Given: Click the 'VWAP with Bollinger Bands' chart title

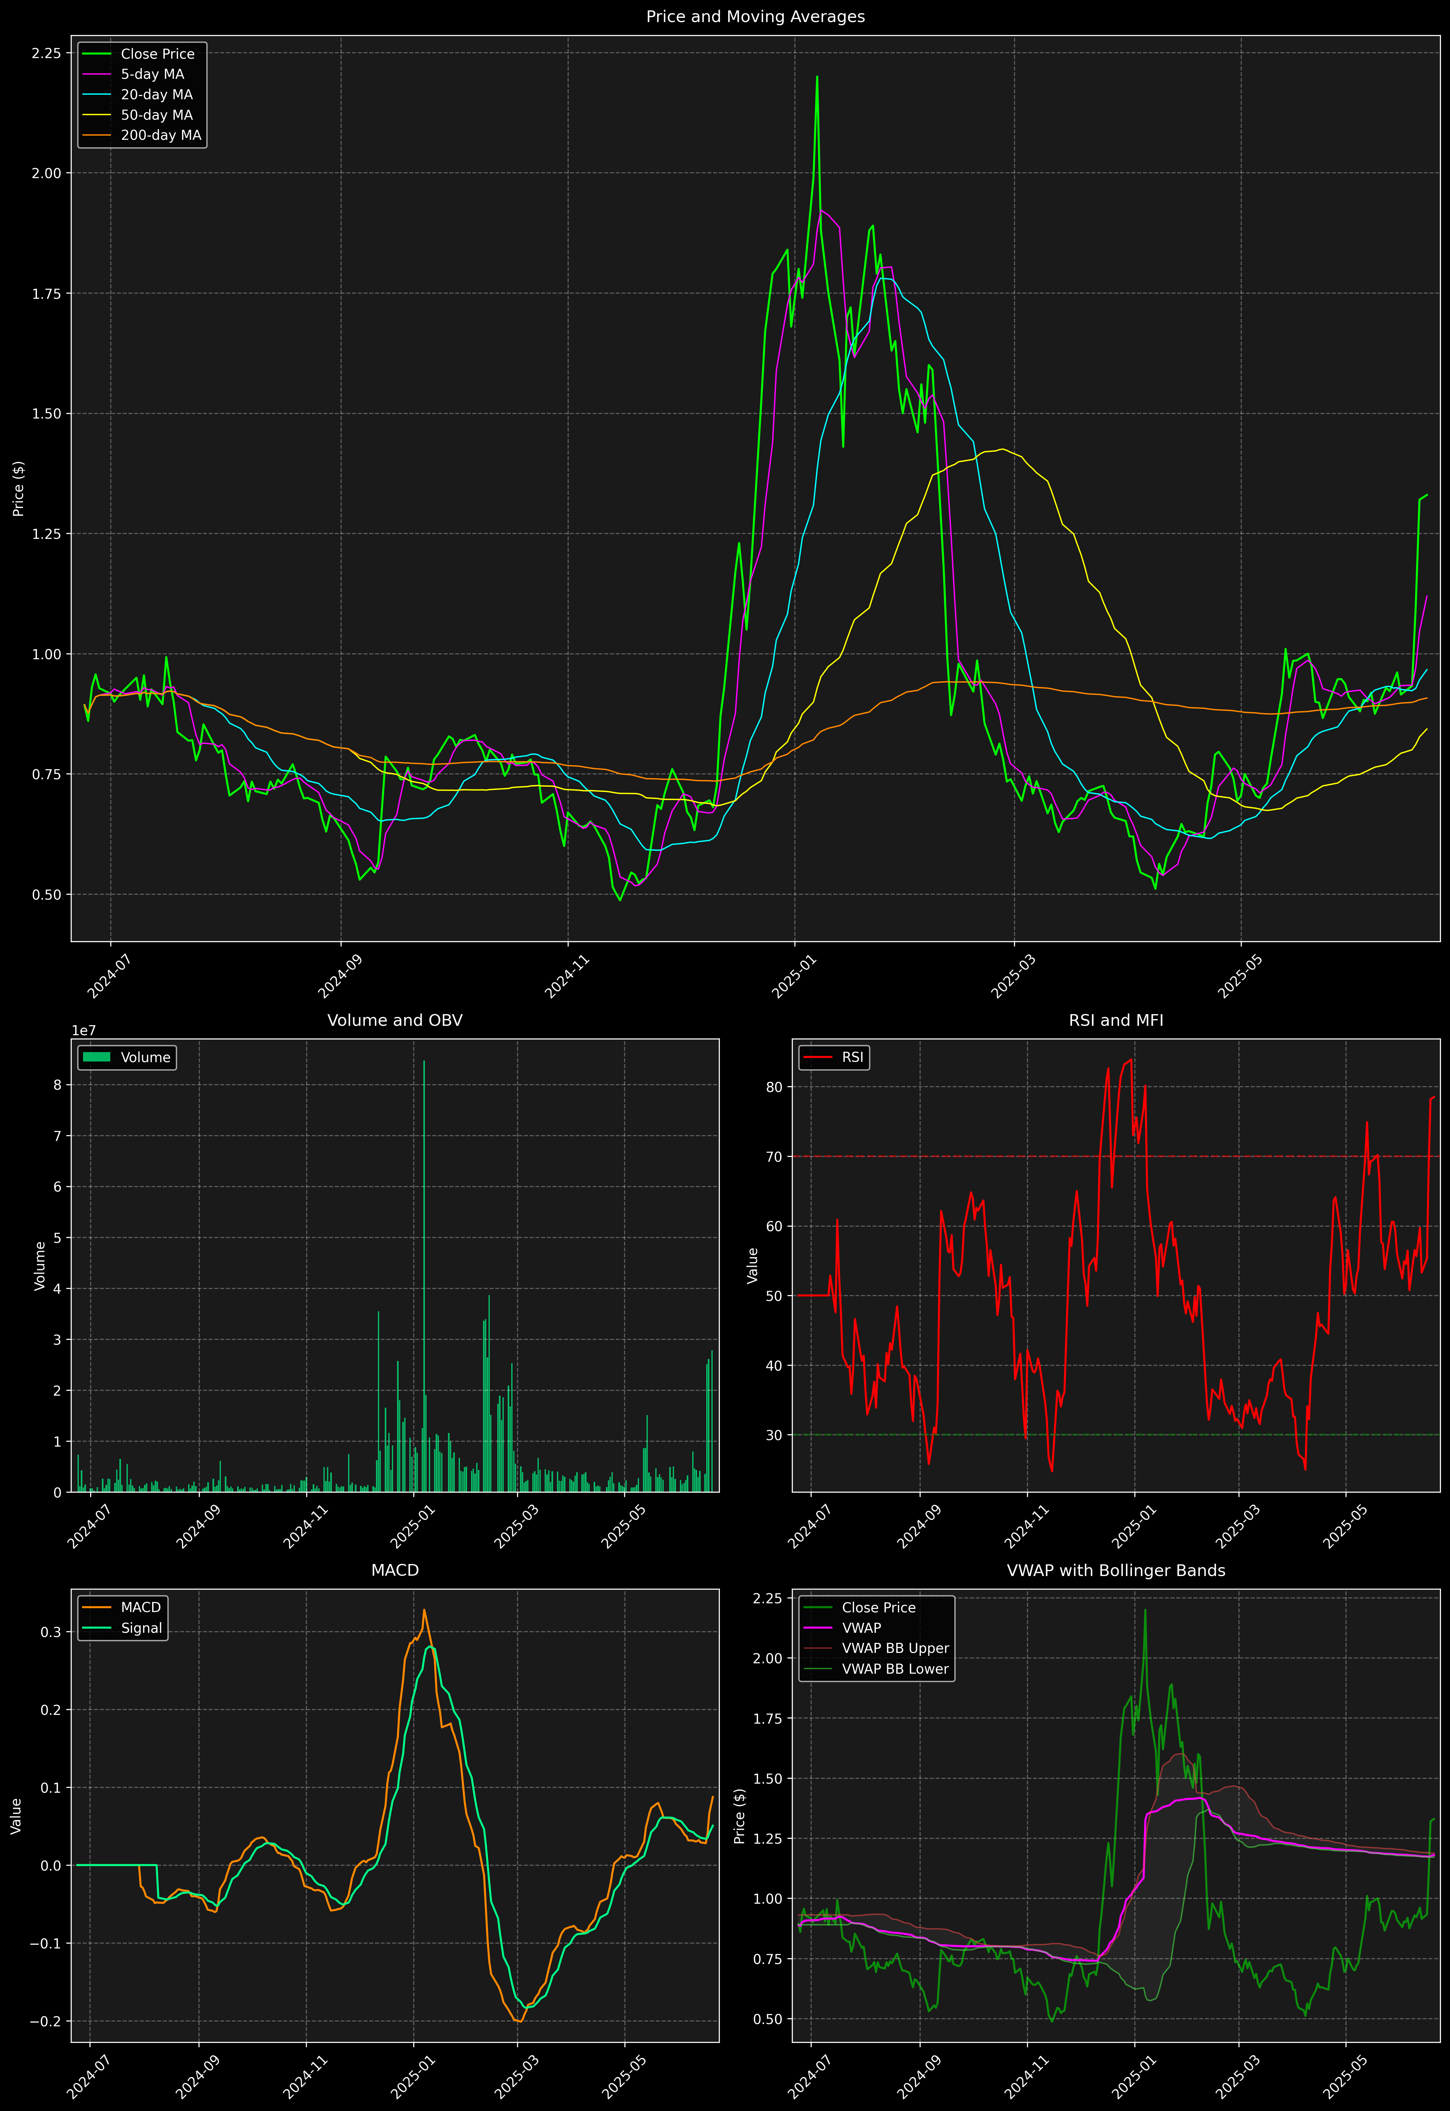Looking at the screenshot, I should pos(1116,1571).
